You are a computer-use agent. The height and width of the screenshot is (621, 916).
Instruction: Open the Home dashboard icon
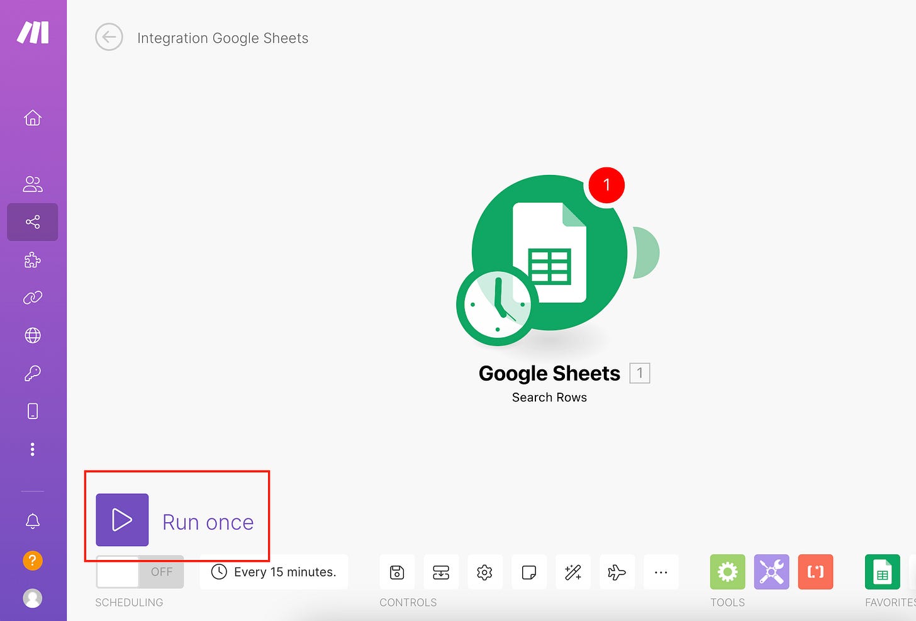click(x=33, y=118)
